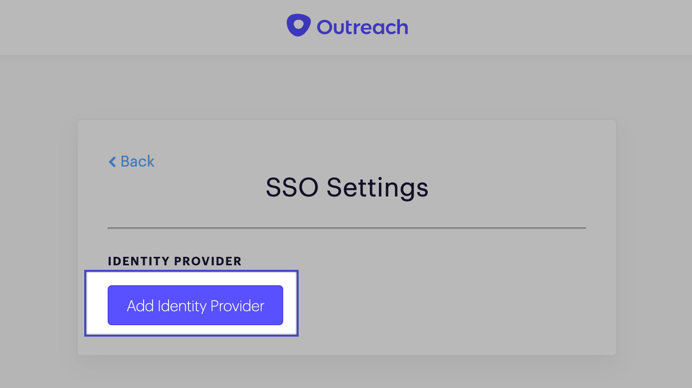692x388 pixels.
Task: Click the SSO text in the page title
Action: [x=292, y=188]
